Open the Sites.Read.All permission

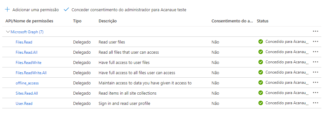tap(27, 93)
